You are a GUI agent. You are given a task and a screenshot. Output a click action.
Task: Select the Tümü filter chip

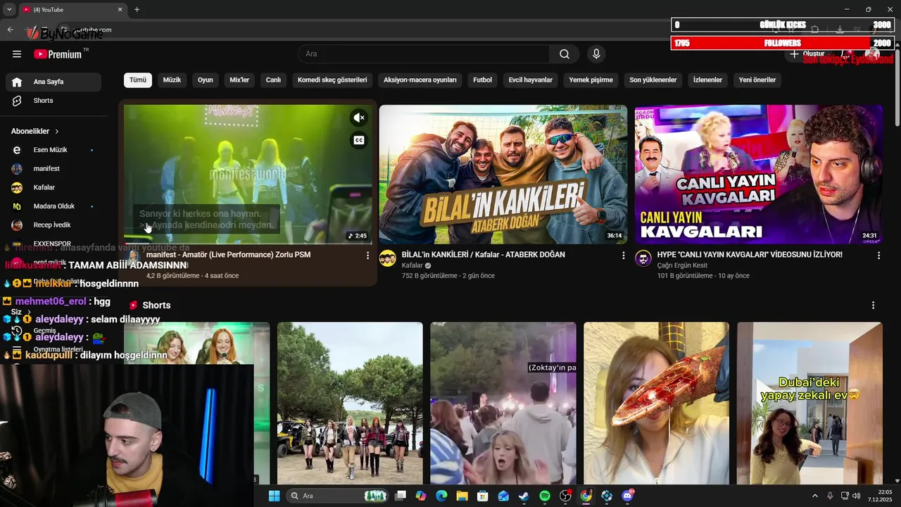[138, 80]
